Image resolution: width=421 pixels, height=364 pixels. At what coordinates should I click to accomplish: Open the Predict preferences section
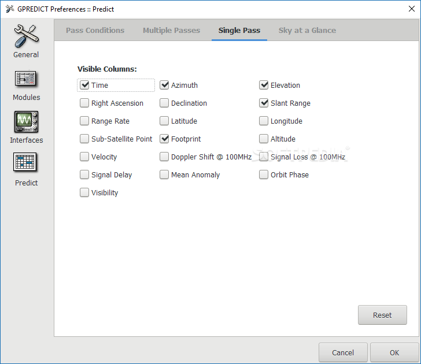point(26,169)
